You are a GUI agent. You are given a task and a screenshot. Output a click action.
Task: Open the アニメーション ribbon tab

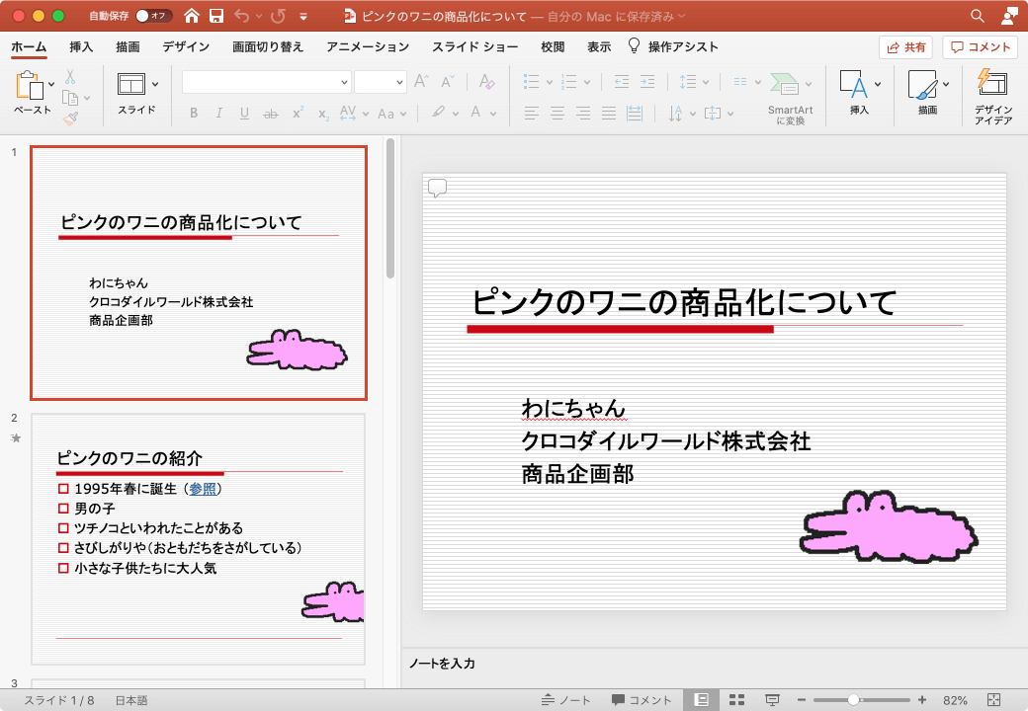tap(367, 46)
